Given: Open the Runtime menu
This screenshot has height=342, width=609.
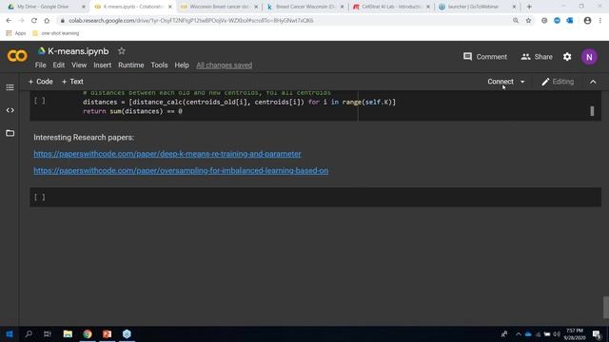Looking at the screenshot, I should 131,66.
